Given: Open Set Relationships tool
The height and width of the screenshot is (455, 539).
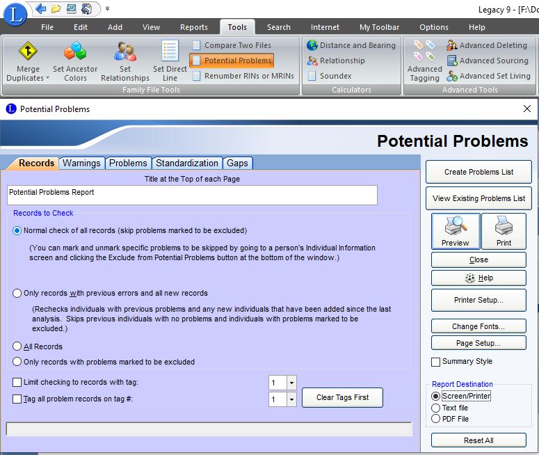Looking at the screenshot, I should pos(125,62).
